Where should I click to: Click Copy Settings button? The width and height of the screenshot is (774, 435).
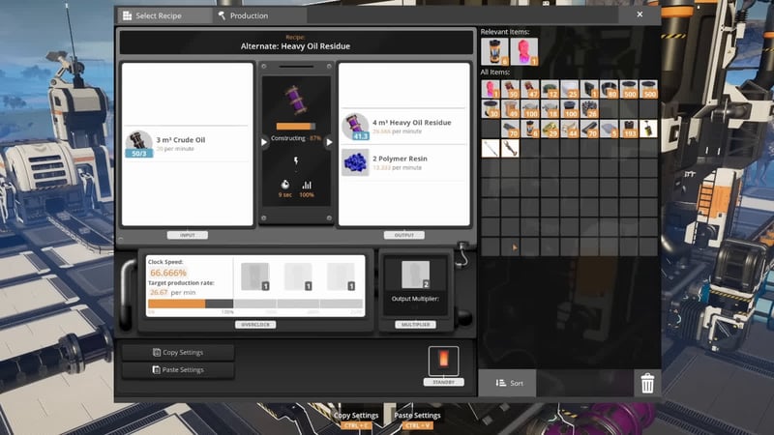coord(178,352)
